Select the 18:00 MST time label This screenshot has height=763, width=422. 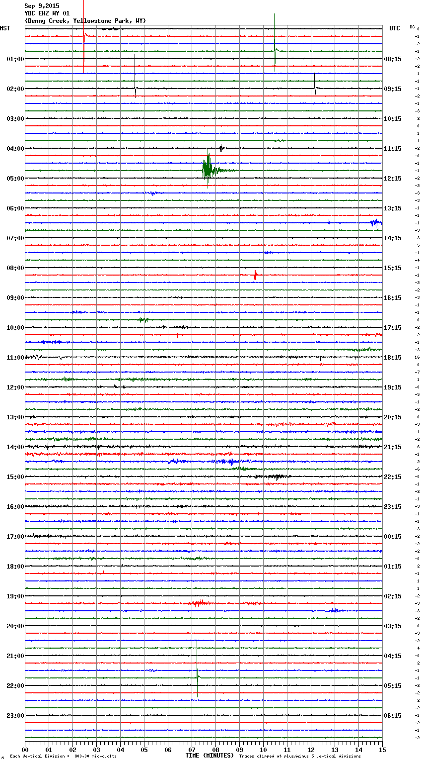15,567
